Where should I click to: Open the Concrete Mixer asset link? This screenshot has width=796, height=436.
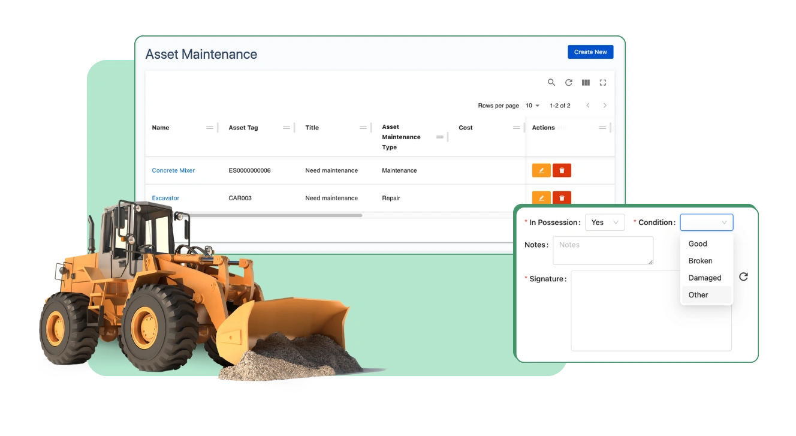[x=173, y=170]
